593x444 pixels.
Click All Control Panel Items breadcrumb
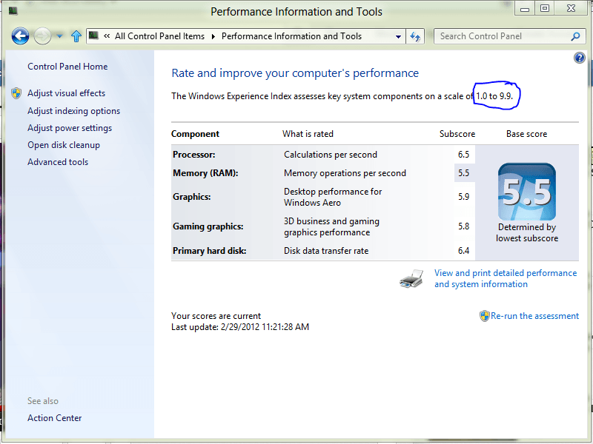click(x=159, y=36)
